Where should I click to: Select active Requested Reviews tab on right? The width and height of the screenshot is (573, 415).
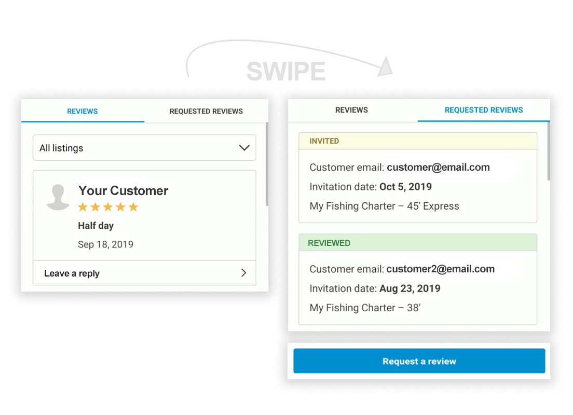(x=483, y=110)
